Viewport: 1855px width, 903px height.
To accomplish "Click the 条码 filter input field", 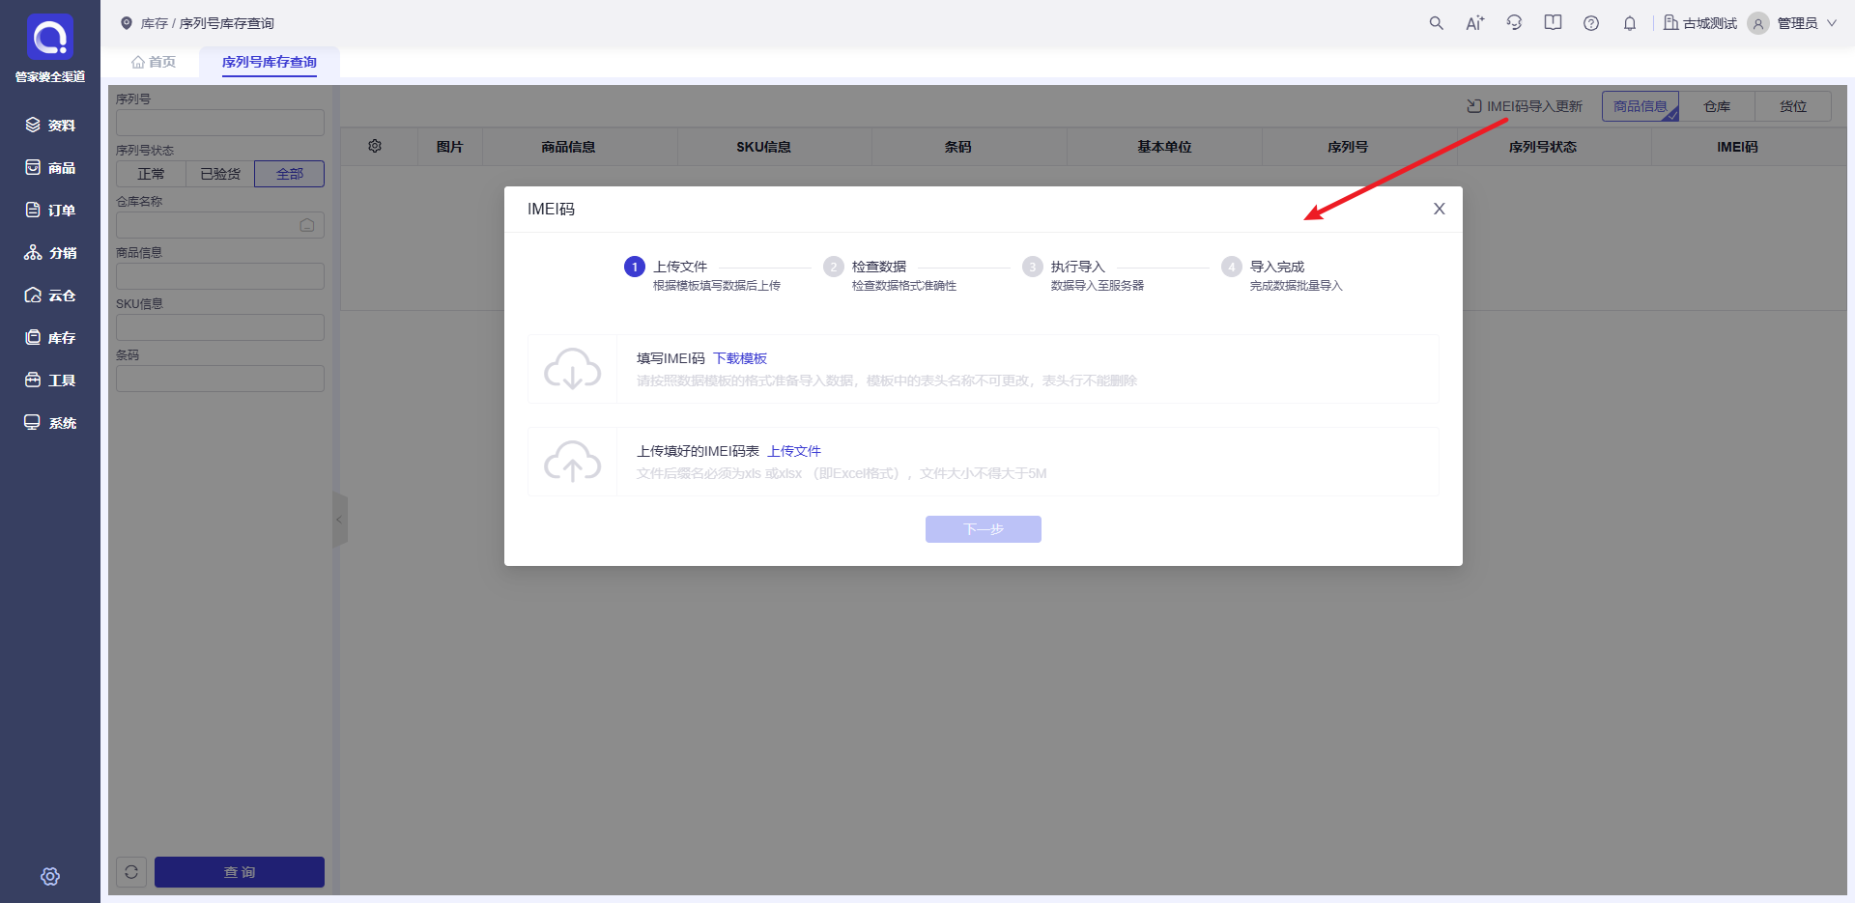I will (220, 379).
